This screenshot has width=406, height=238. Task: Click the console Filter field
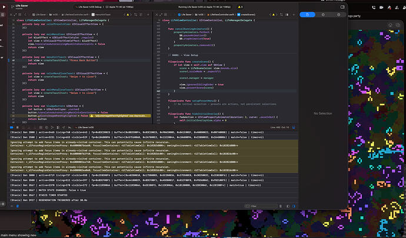point(261,206)
